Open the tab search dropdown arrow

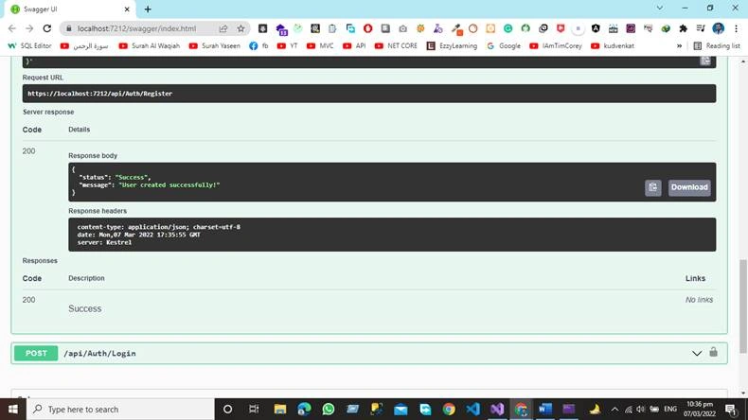click(660, 9)
